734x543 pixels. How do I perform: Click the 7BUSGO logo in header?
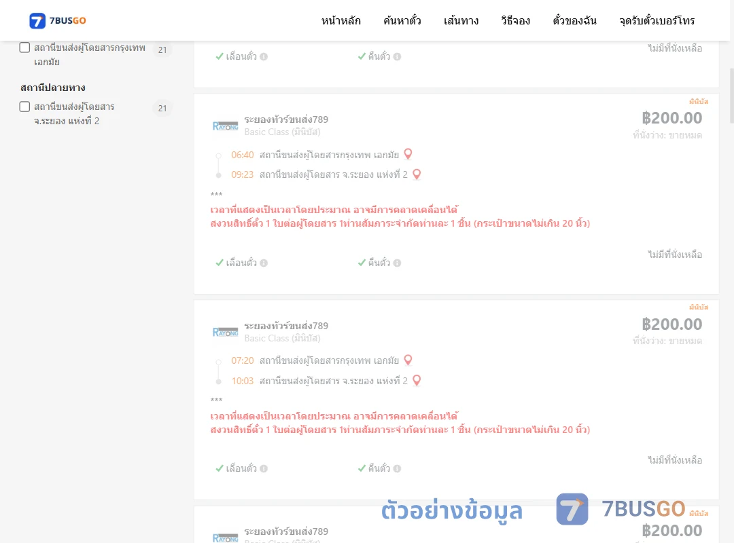[58, 20]
